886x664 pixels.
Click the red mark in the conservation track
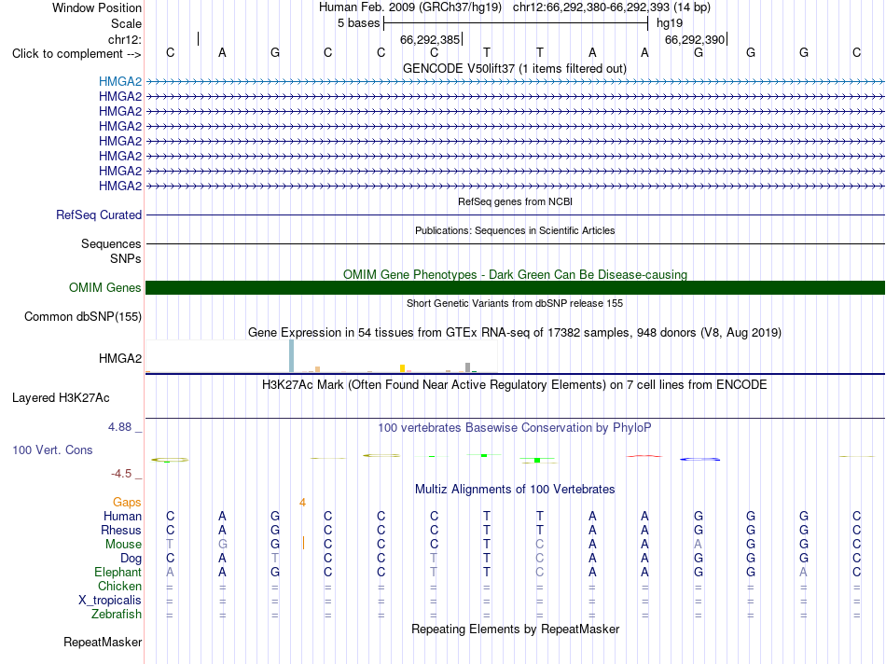tap(644, 455)
